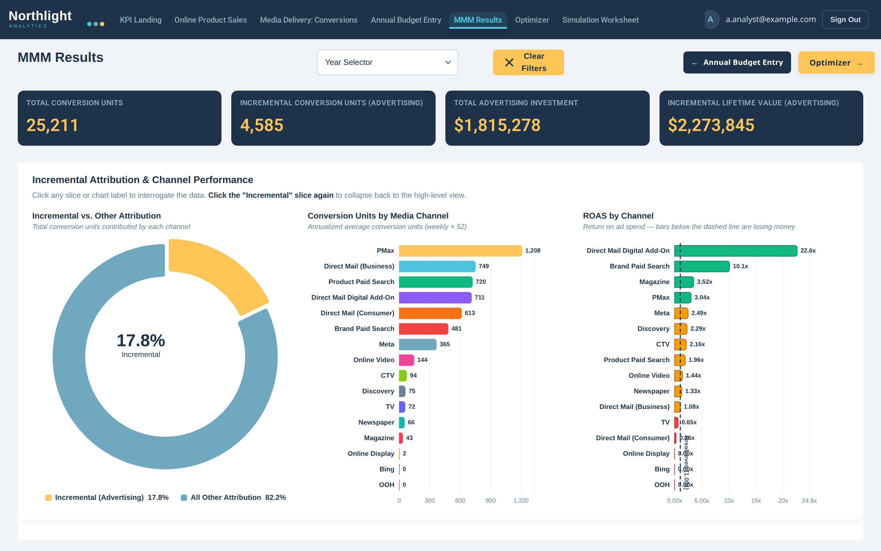Click the Magazine 3.52x ROAS bar

coord(684,282)
